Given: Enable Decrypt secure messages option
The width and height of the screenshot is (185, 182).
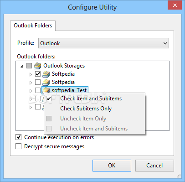Looking at the screenshot, I should click(18, 146).
